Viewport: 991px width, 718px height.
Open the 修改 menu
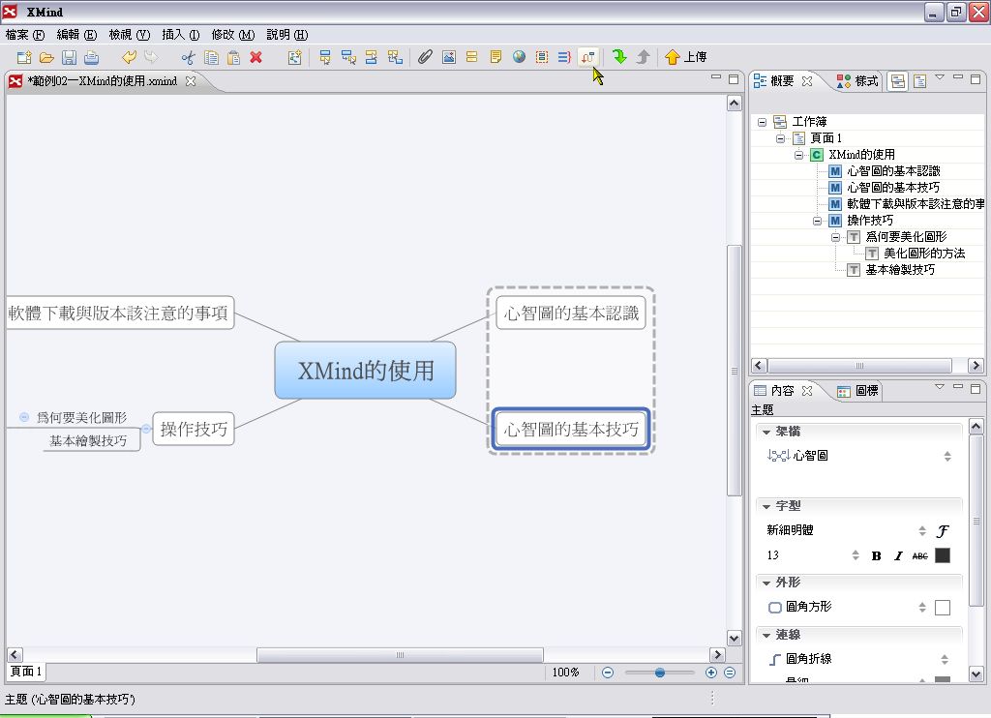(232, 35)
